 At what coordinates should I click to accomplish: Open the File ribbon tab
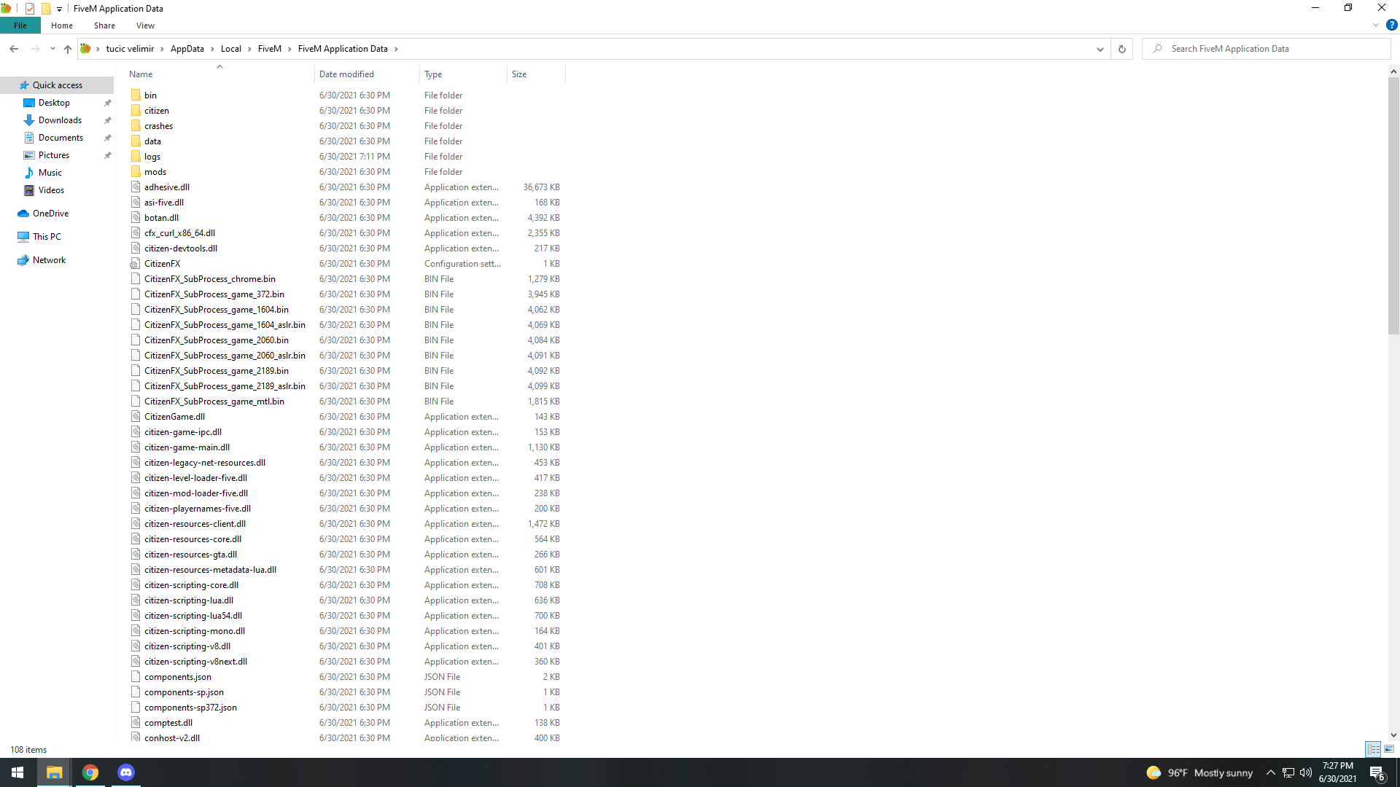20,26
